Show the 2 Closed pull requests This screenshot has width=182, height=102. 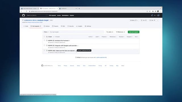click(x=56, y=37)
